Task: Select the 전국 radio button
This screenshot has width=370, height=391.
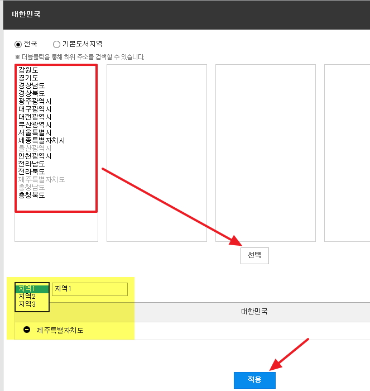Action: [x=18, y=44]
